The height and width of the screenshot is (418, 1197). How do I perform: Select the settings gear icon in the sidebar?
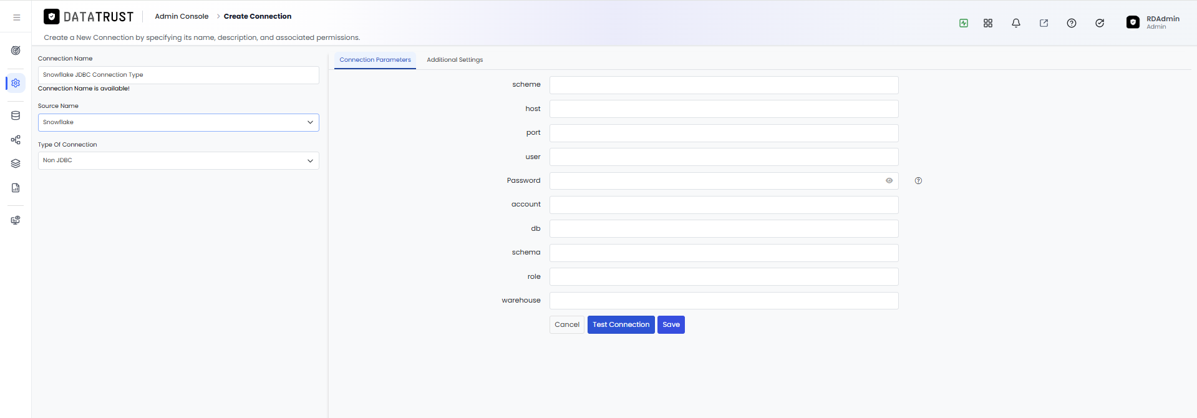pos(16,83)
